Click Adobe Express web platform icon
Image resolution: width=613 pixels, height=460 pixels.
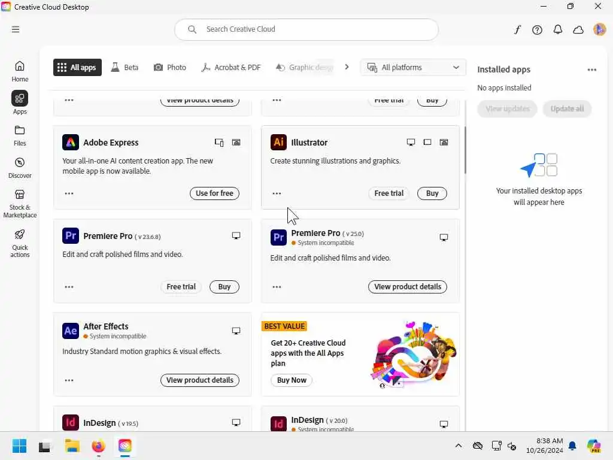coord(236,143)
